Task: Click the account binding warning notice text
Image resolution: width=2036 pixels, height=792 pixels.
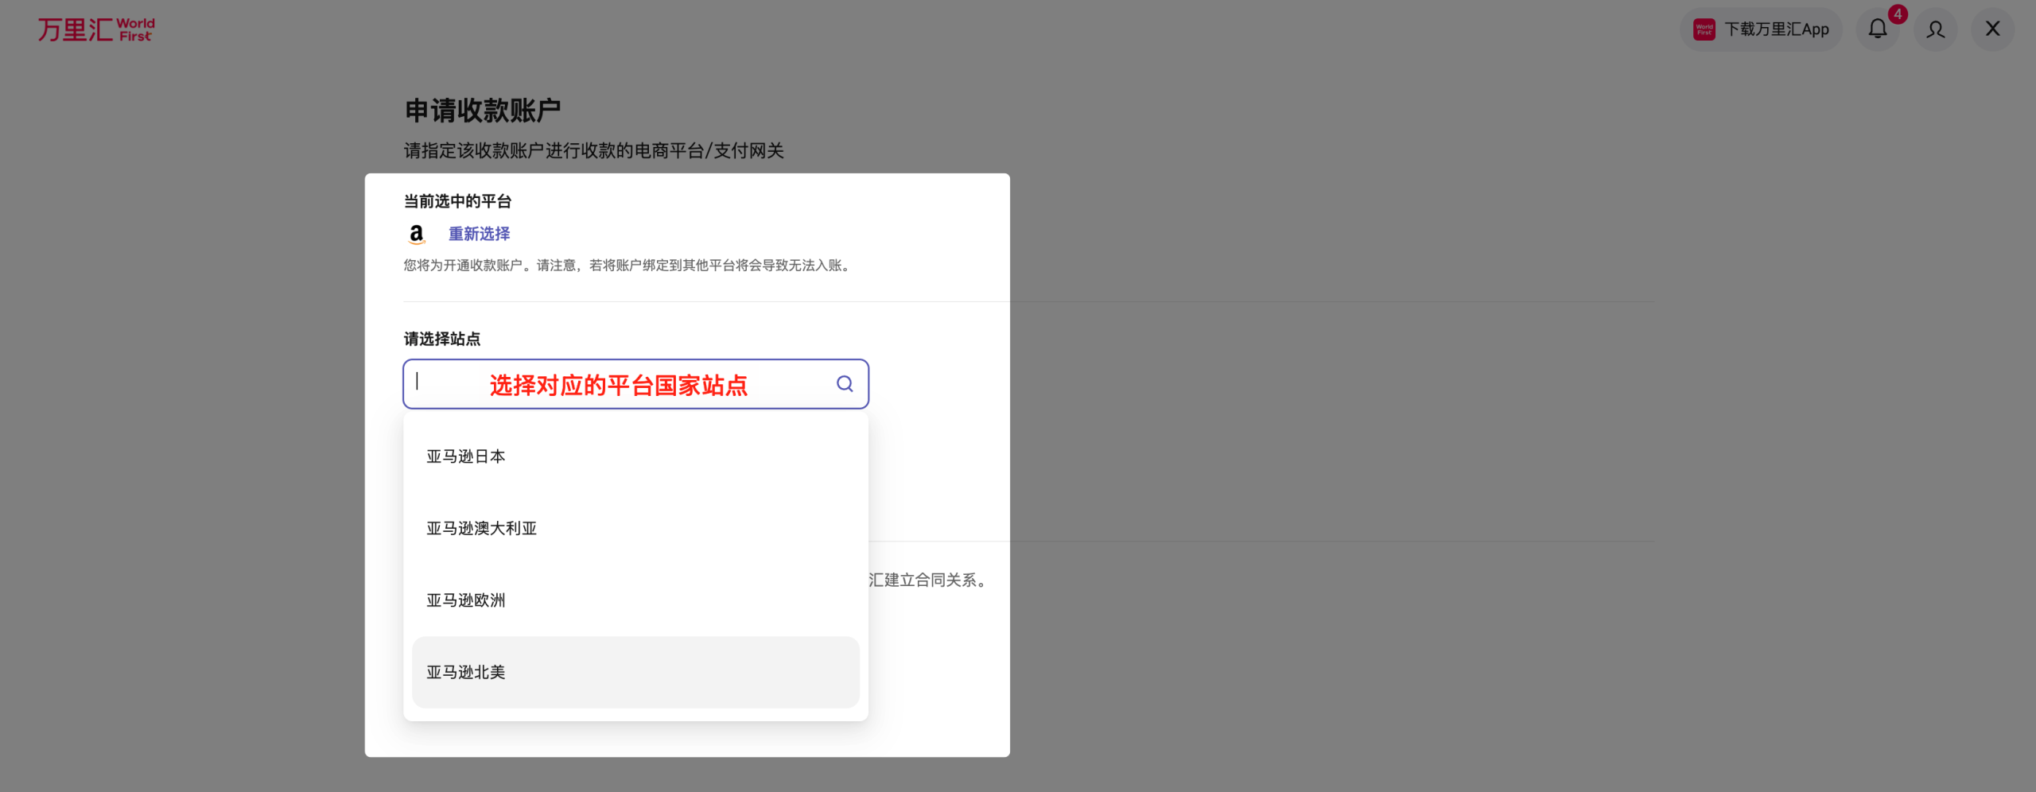Action: click(x=628, y=266)
